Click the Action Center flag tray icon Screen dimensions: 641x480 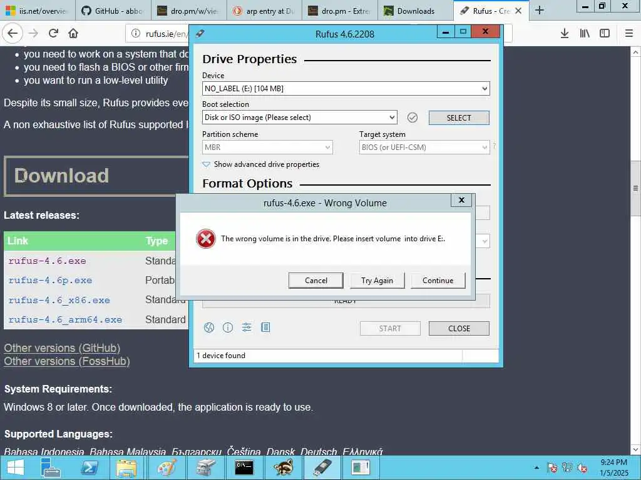point(552,467)
